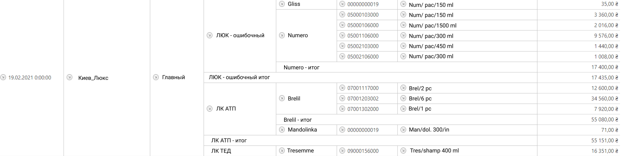Image resolution: width=621 pixels, height=156 pixels.
Task: Click the arrow icon beside ЛЮК - ошибочный
Action: click(x=210, y=35)
